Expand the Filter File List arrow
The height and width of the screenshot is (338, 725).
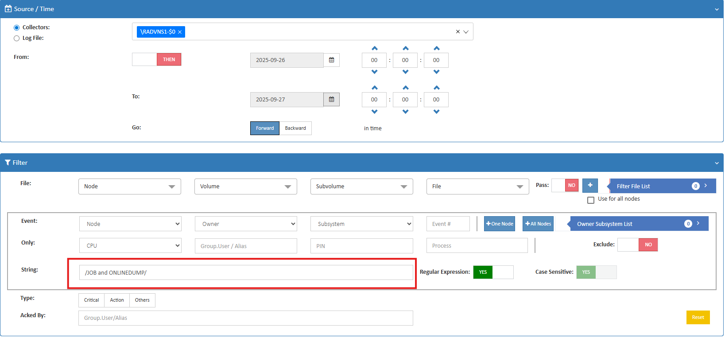[706, 186]
